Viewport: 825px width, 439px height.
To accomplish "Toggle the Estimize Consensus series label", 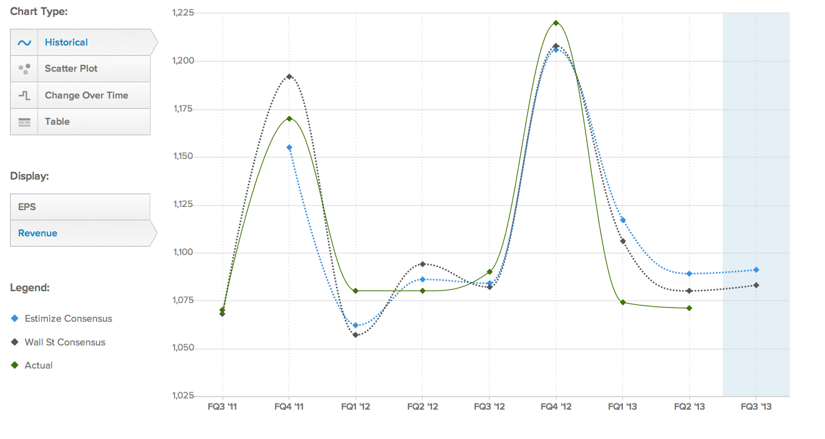I will [69, 319].
